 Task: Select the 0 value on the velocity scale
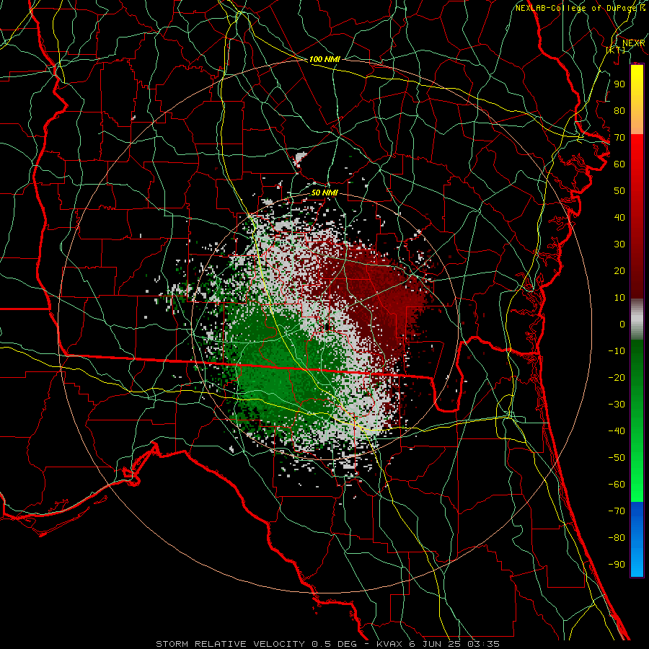(x=622, y=324)
